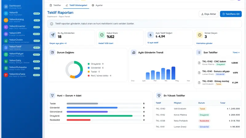Click the Geçen aya göre +4 link
This screenshot has width=246, height=138.
(58, 43)
